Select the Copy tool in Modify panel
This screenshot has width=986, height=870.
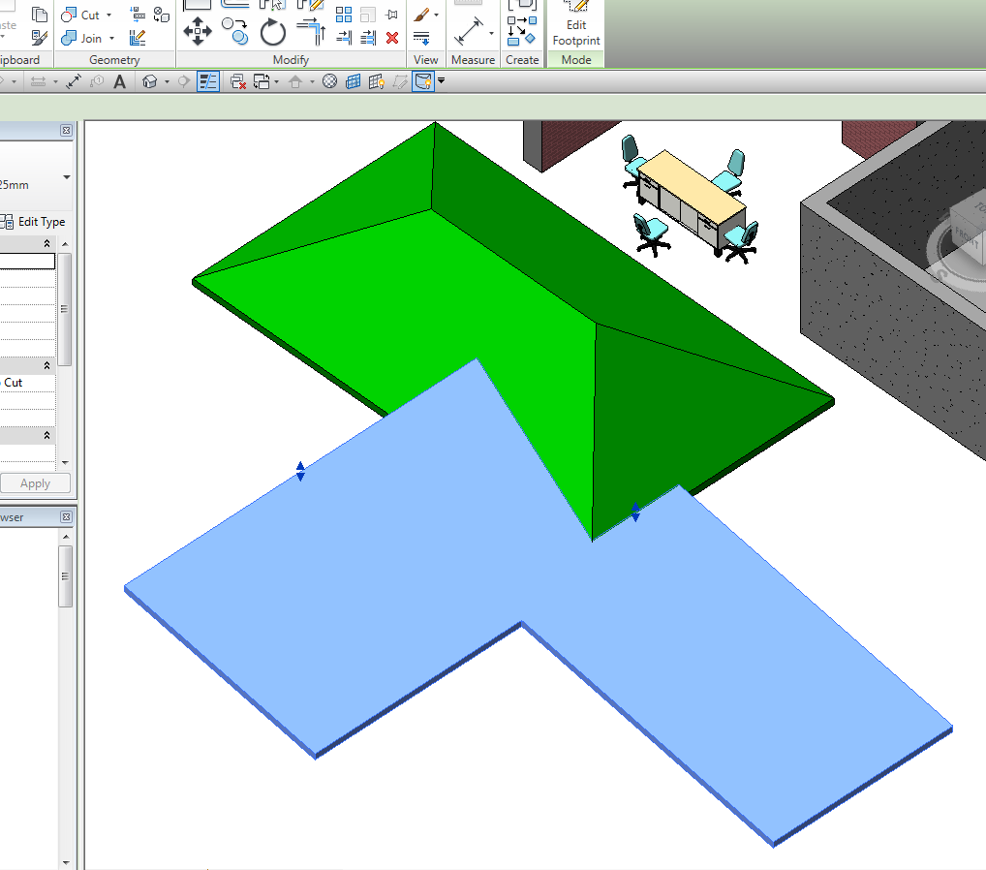235,31
